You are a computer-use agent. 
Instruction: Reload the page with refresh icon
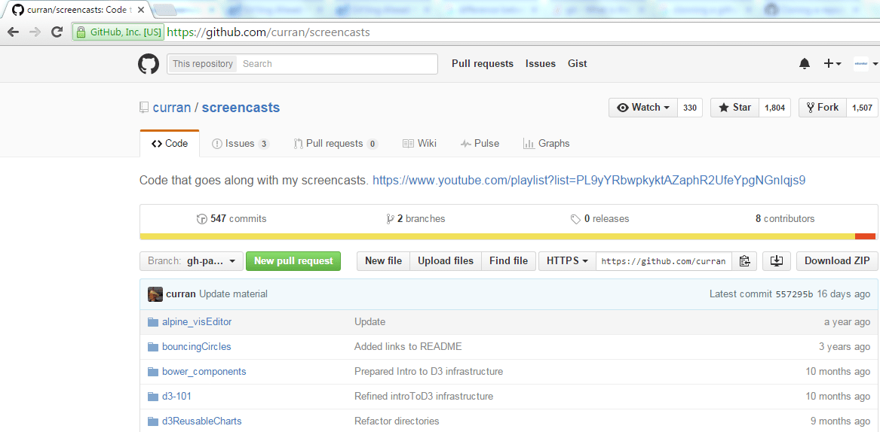coord(56,32)
